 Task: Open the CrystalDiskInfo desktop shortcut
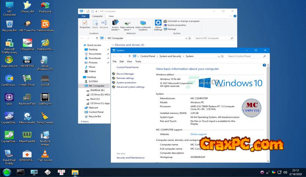[x=9, y=135]
